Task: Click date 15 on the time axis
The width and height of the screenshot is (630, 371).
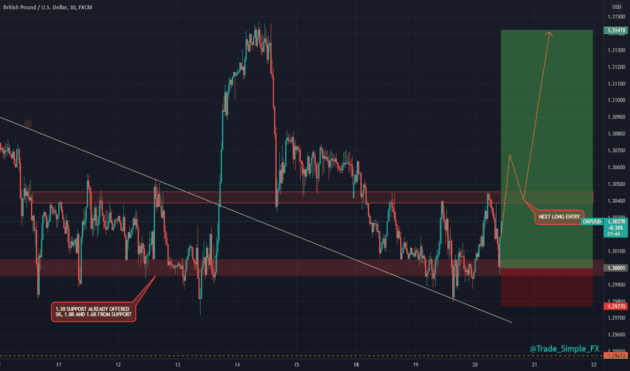Action: pyautogui.click(x=297, y=364)
